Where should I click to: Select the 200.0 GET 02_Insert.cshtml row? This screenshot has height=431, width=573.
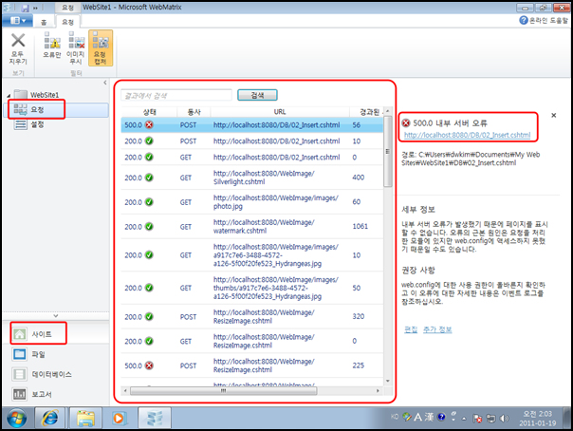point(252,158)
